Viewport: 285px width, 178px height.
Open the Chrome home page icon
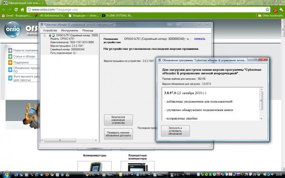[22, 9]
